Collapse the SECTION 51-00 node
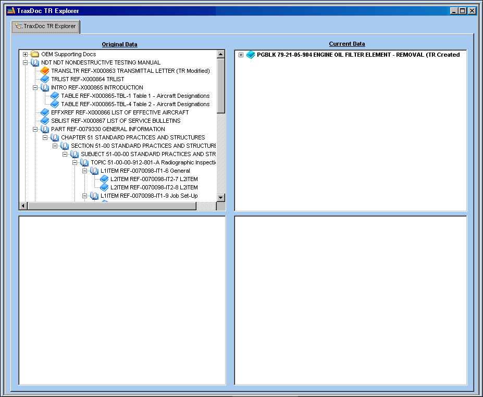The width and height of the screenshot is (483, 397). [x=55, y=146]
